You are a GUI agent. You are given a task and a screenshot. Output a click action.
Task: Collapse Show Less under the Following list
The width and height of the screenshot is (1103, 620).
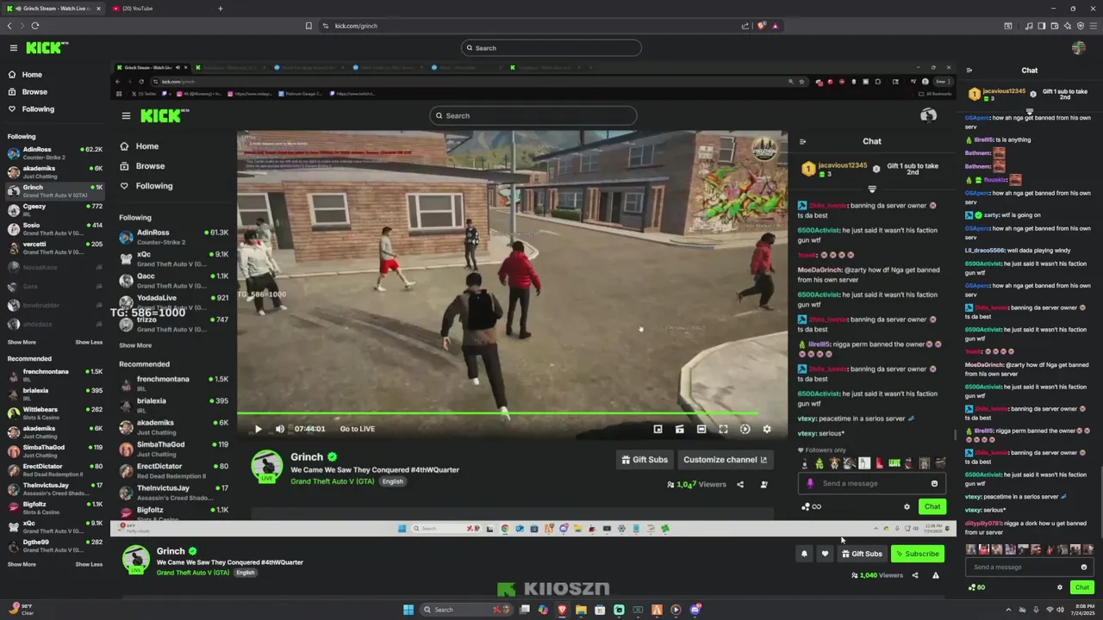[x=89, y=342]
